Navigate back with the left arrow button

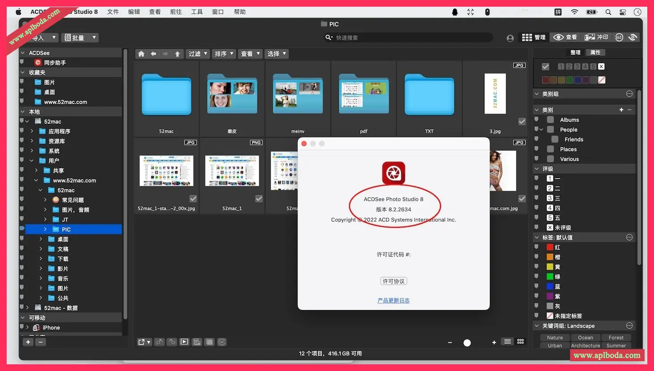click(153, 54)
